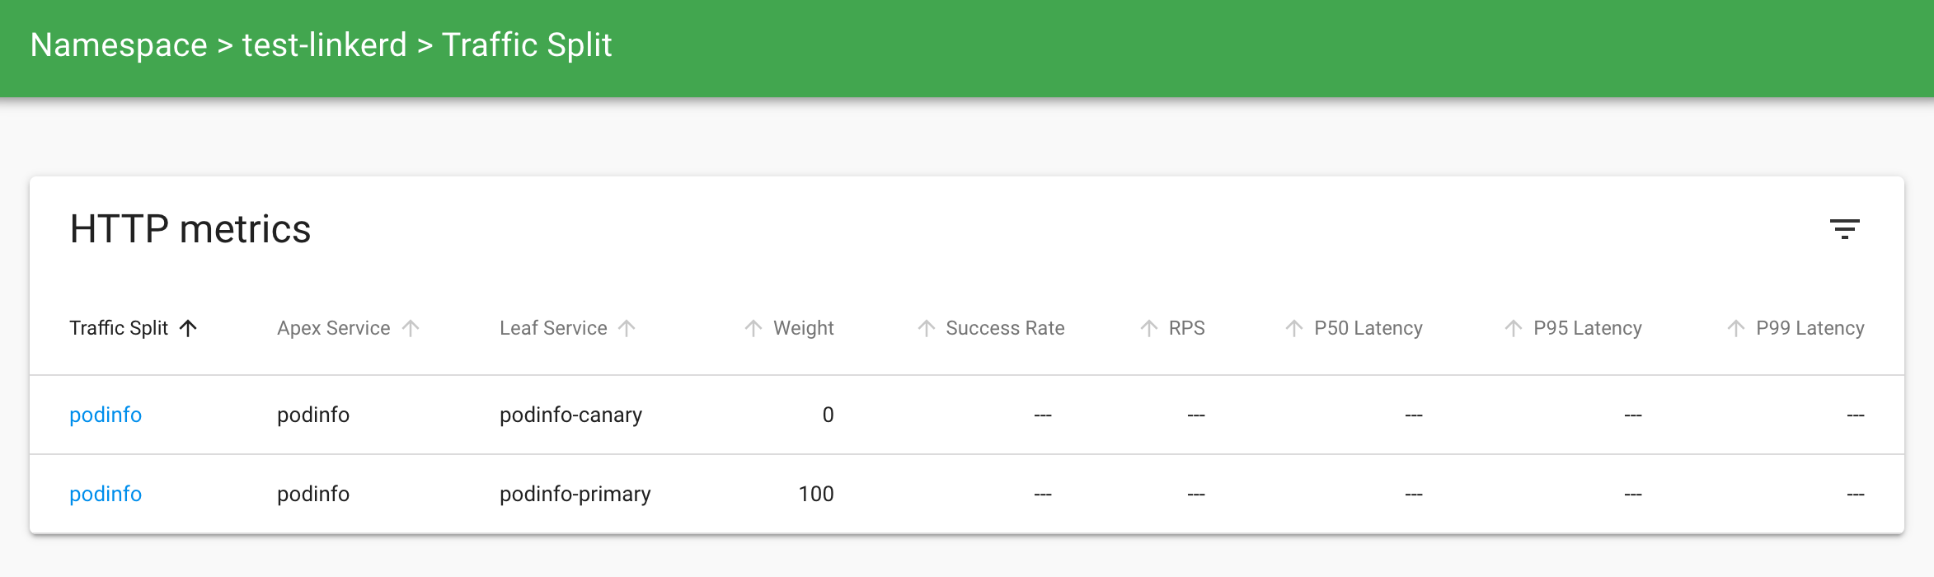Screen dimensions: 1934x577
Task: Open the podinfo link in the podinfo-primary row
Action: [x=106, y=494]
